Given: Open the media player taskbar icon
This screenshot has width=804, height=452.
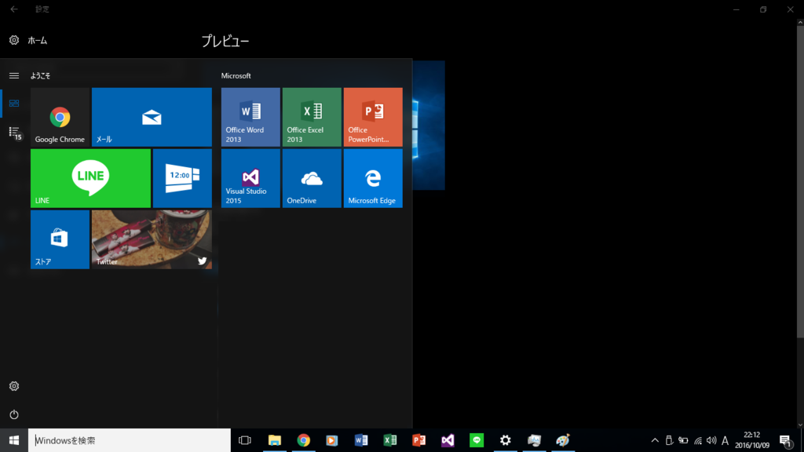Looking at the screenshot, I should 332,440.
